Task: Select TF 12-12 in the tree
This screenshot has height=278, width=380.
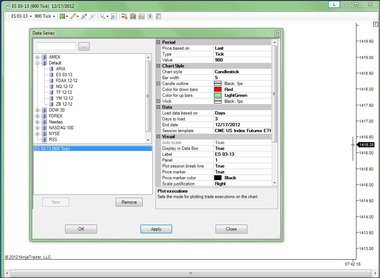Action: 64,92
